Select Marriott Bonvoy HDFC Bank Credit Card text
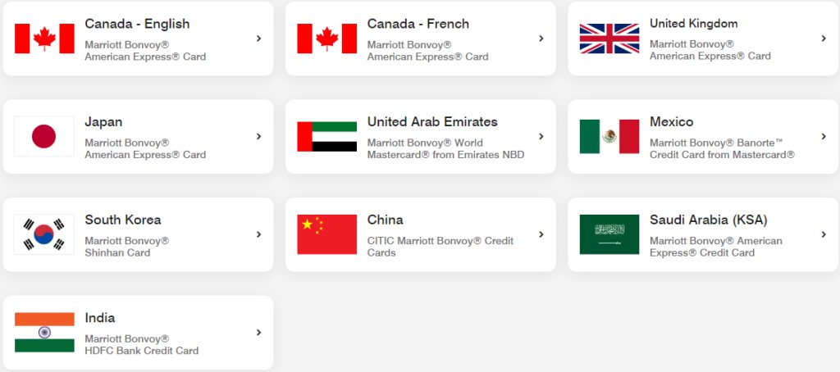The width and height of the screenshot is (840, 372). (141, 345)
